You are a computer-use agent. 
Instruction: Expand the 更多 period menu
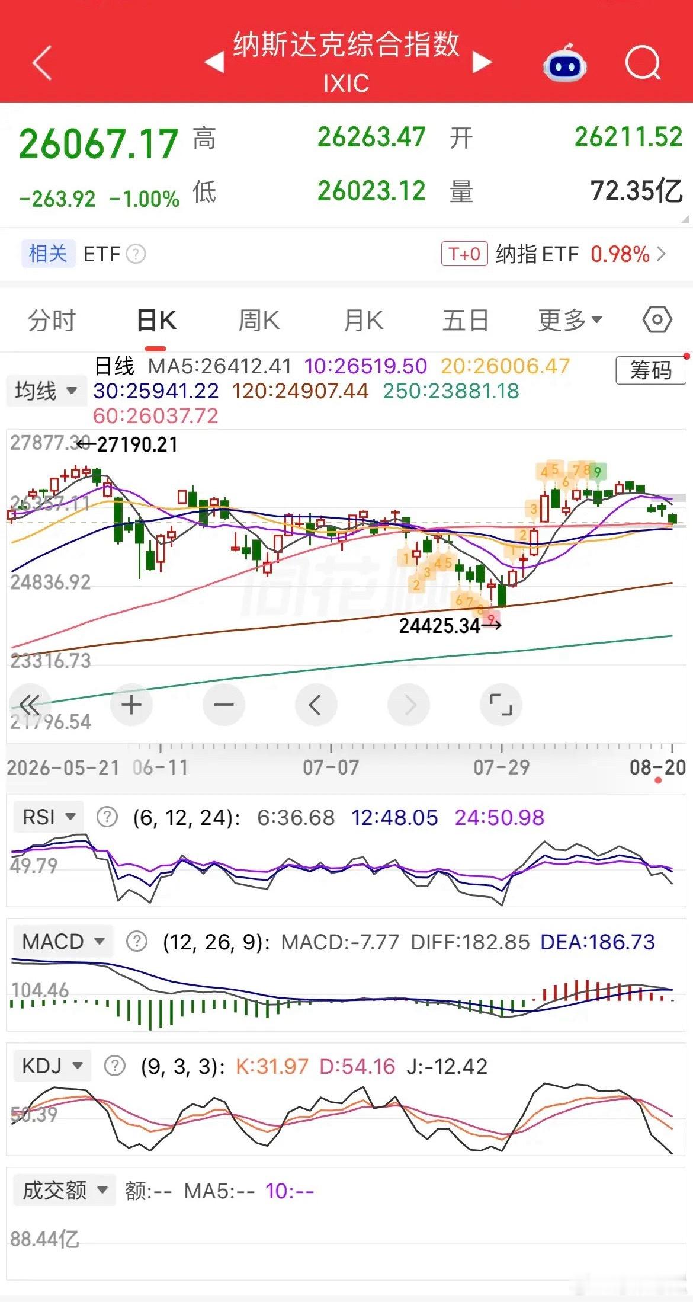tap(570, 321)
